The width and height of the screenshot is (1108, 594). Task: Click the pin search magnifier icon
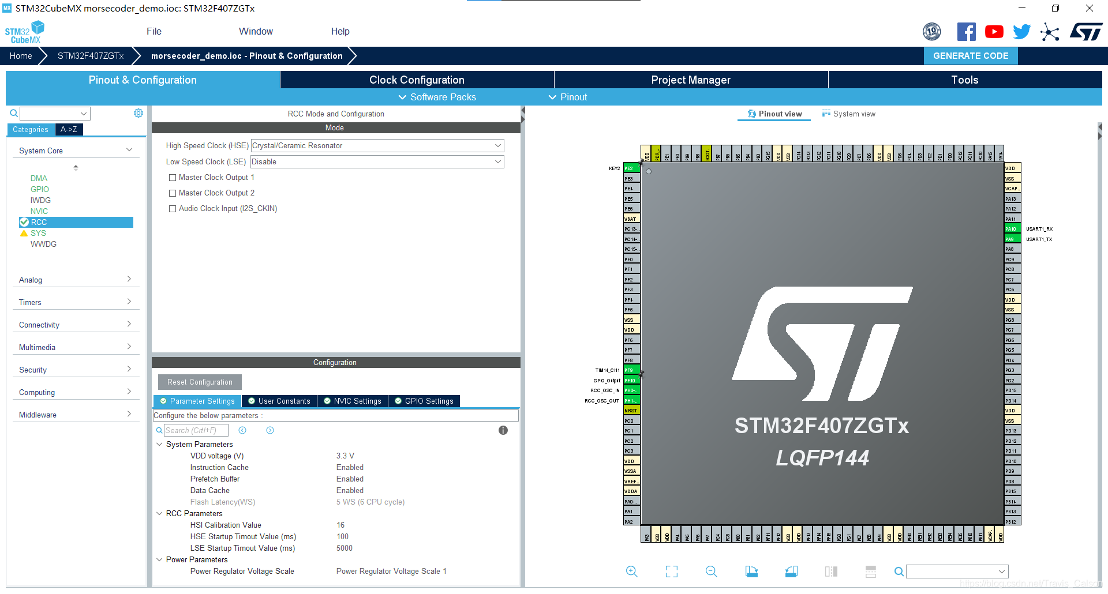(x=899, y=572)
